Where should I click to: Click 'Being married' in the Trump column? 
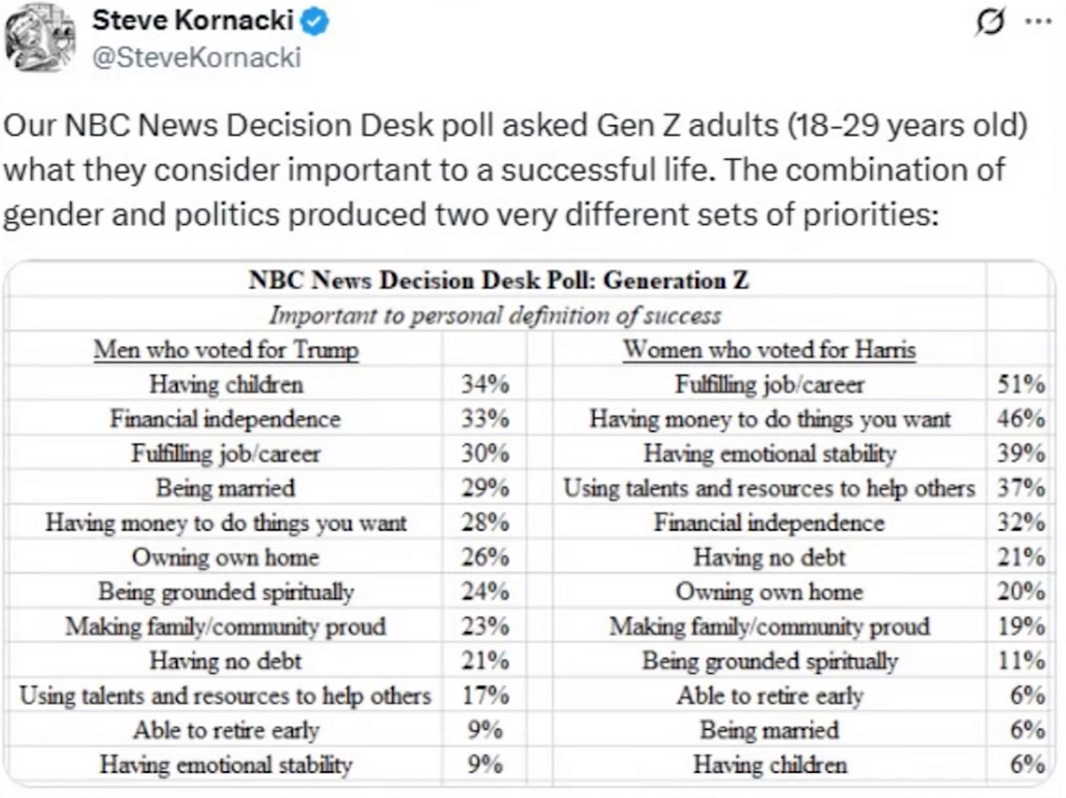226,488
